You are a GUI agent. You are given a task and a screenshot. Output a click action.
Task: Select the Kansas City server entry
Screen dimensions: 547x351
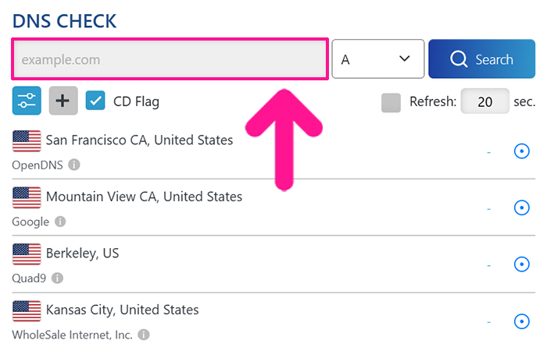point(122,310)
